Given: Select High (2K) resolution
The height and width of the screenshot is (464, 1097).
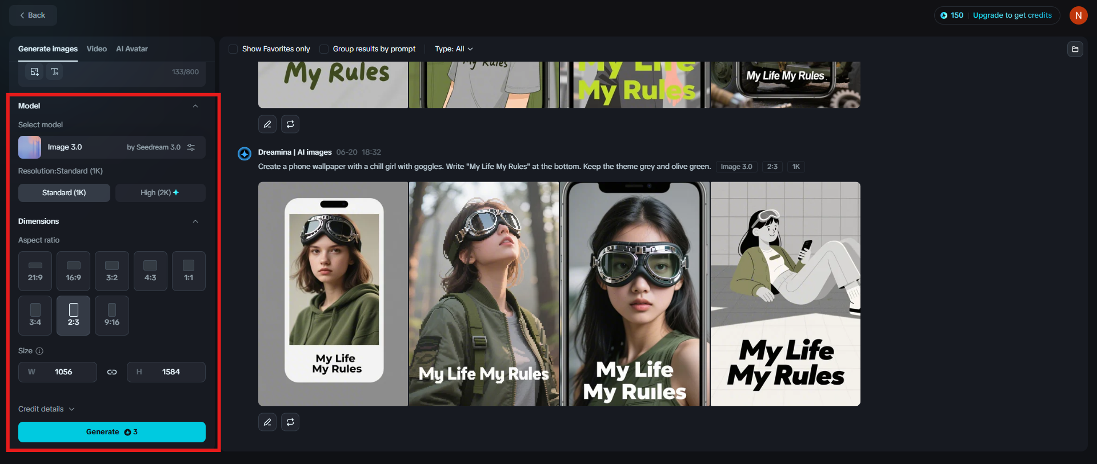Looking at the screenshot, I should (x=160, y=193).
